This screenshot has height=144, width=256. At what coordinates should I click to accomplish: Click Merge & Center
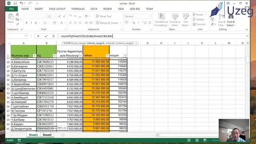click(107, 23)
